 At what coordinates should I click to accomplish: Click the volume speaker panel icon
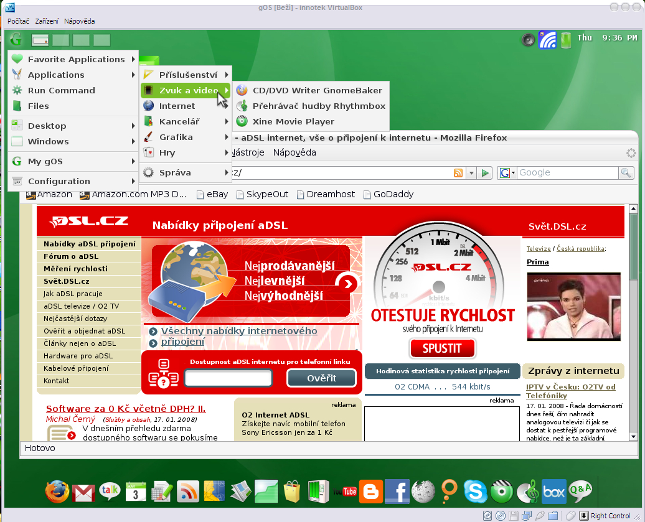tap(528, 40)
